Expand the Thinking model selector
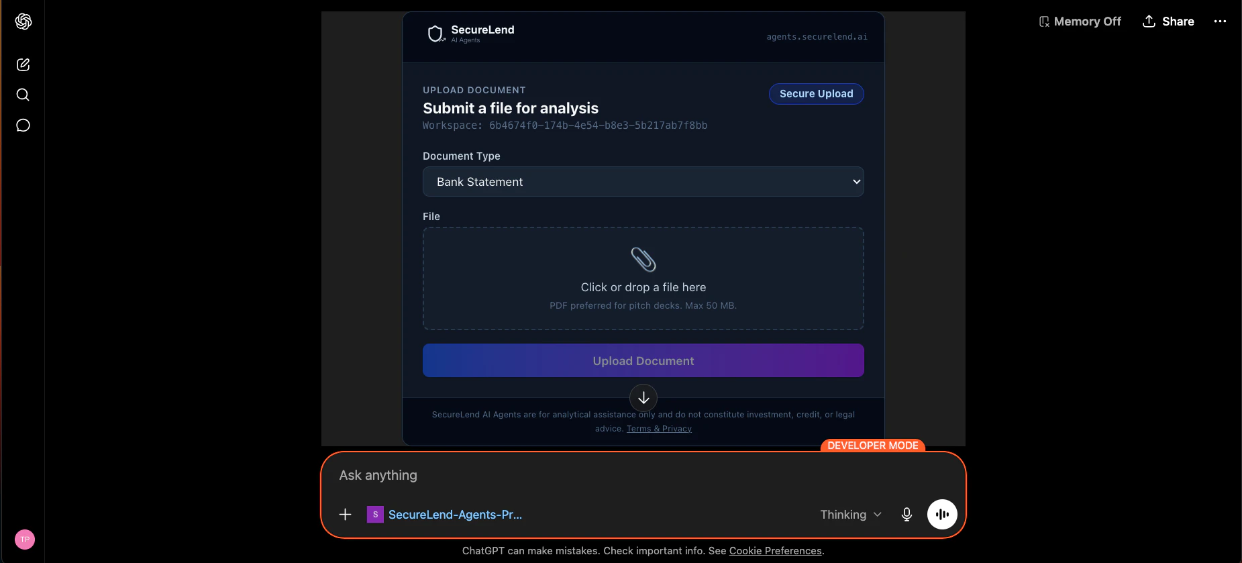Screen dimensions: 1242x563 [x=850, y=515]
